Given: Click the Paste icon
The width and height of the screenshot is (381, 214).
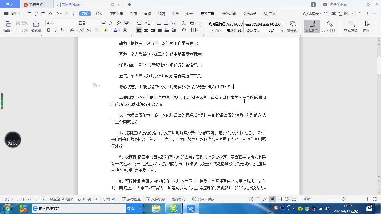Looking at the screenshot, I should pos(8,24).
